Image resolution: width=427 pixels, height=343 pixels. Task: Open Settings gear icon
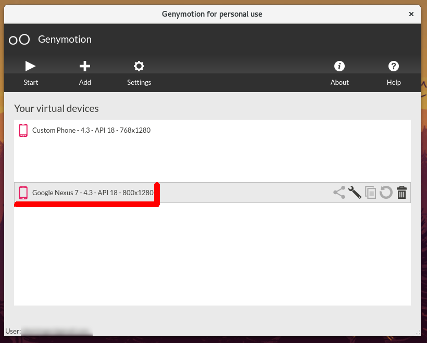pos(139,66)
